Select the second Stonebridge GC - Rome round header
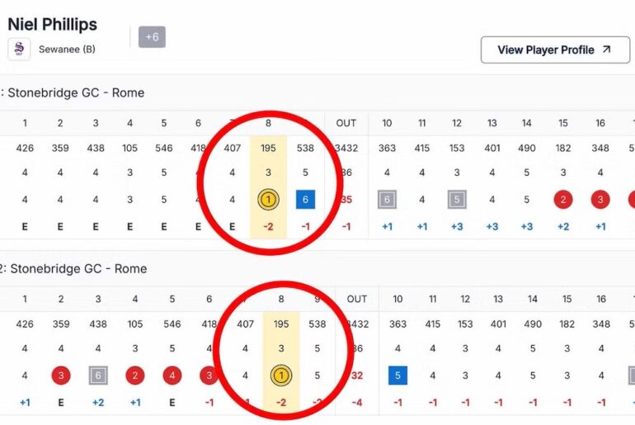Viewport: 635px width, 425px height. tap(74, 268)
